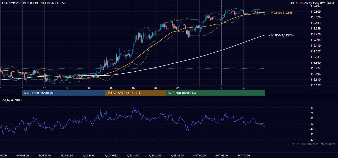Click hour marker 18 under price chart

coord(133,88)
